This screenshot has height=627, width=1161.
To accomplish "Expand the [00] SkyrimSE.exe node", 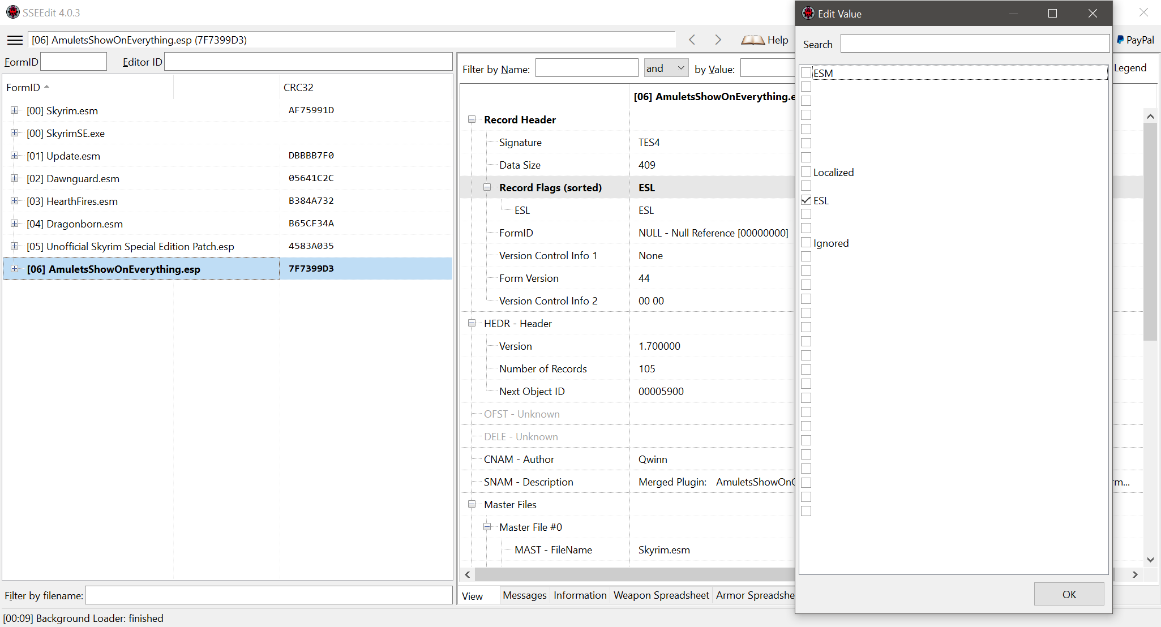I will point(15,133).
